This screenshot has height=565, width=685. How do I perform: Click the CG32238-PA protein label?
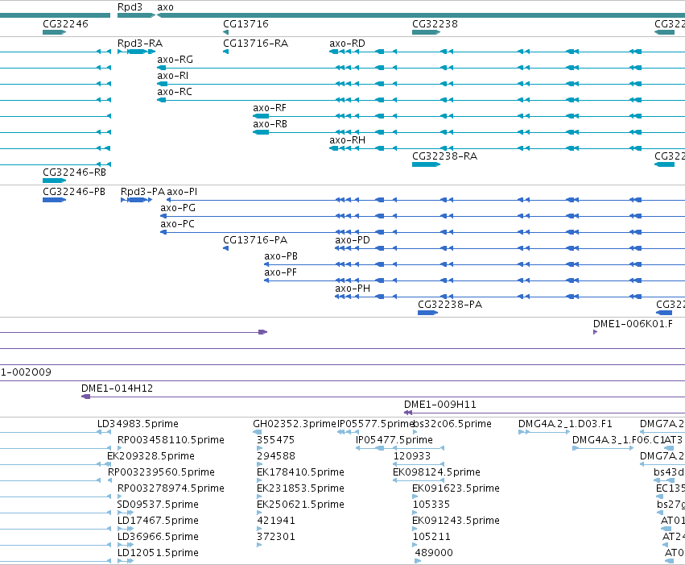click(450, 305)
